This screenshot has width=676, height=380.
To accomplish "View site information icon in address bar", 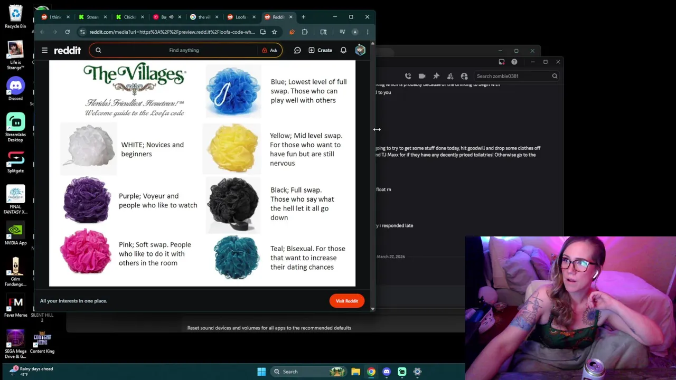I will pyautogui.click(x=82, y=32).
